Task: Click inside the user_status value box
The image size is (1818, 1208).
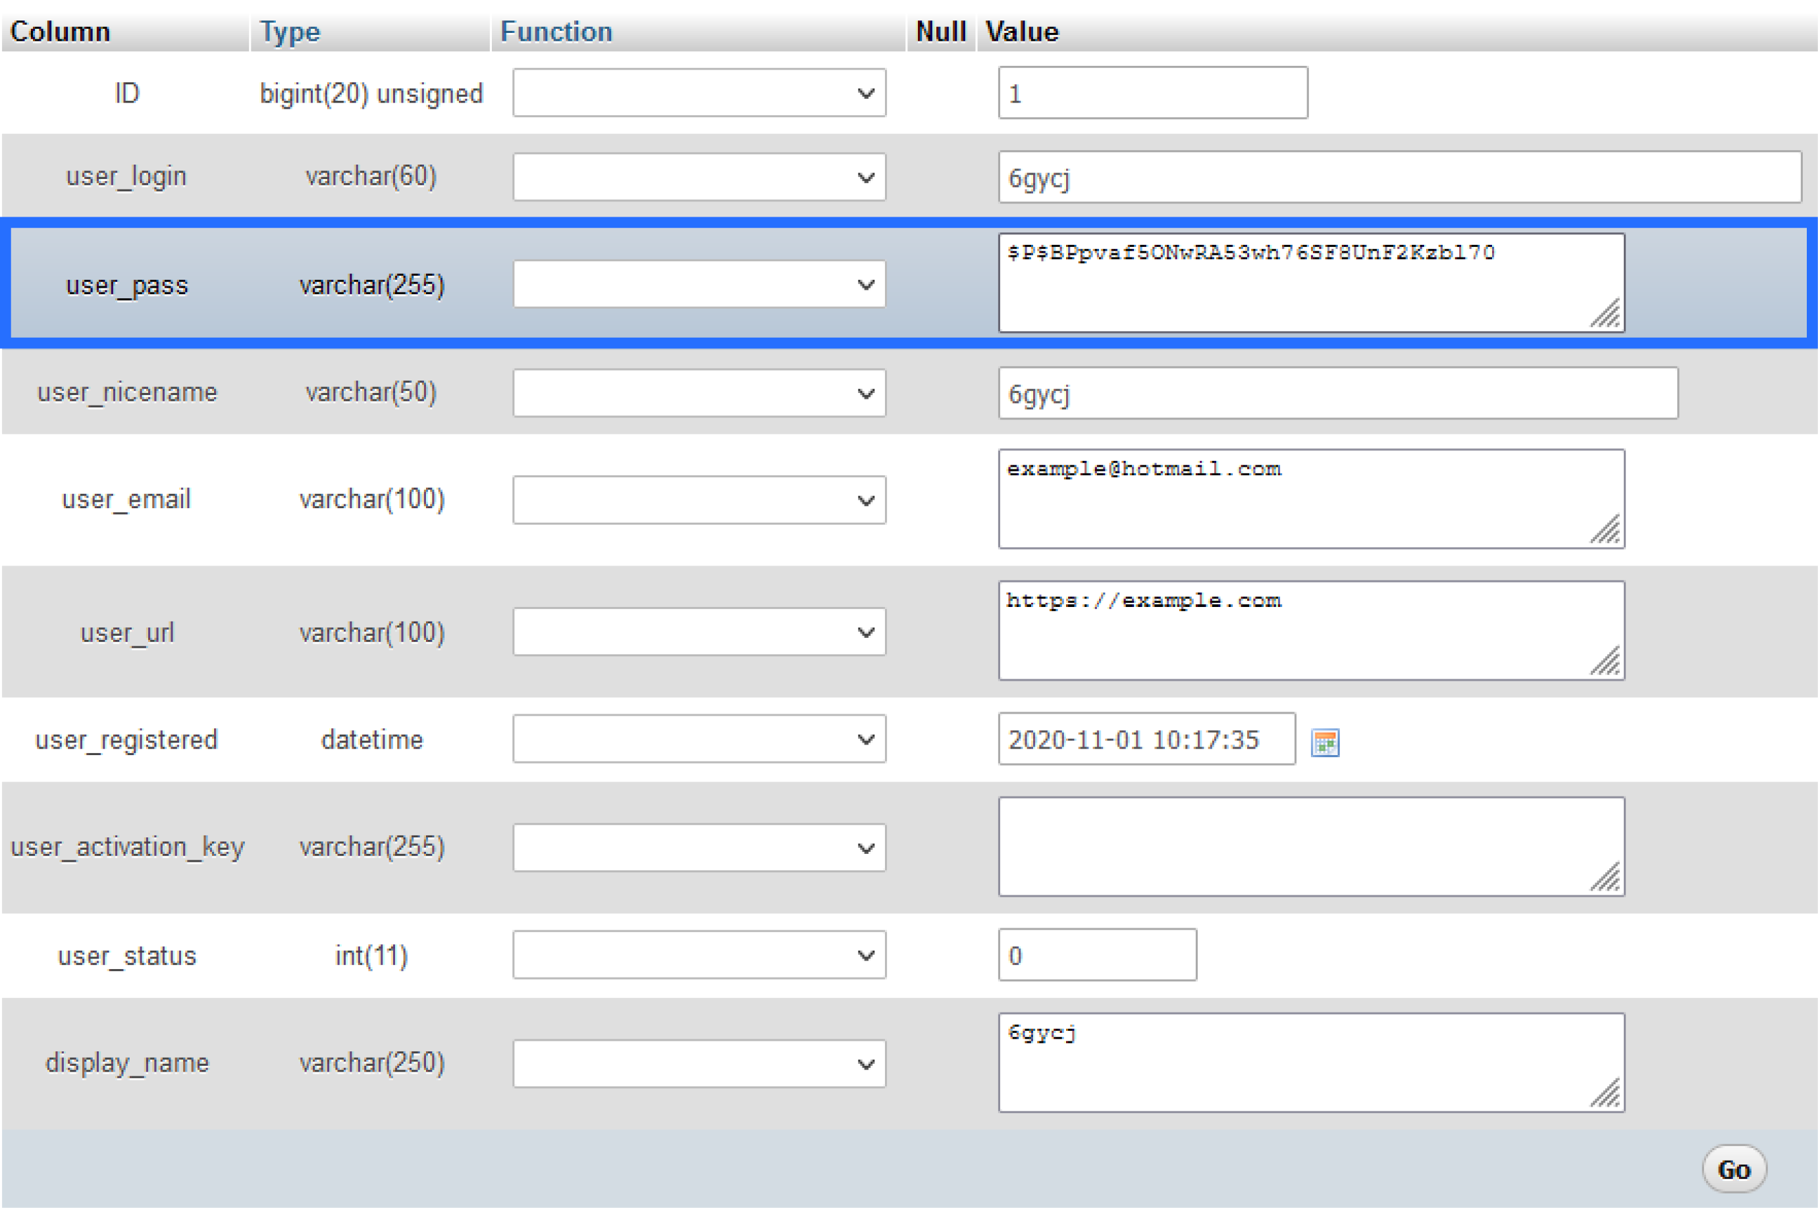Action: [x=1097, y=955]
